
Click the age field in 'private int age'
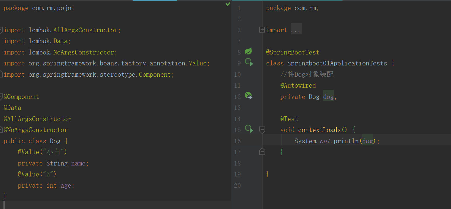pos(66,186)
